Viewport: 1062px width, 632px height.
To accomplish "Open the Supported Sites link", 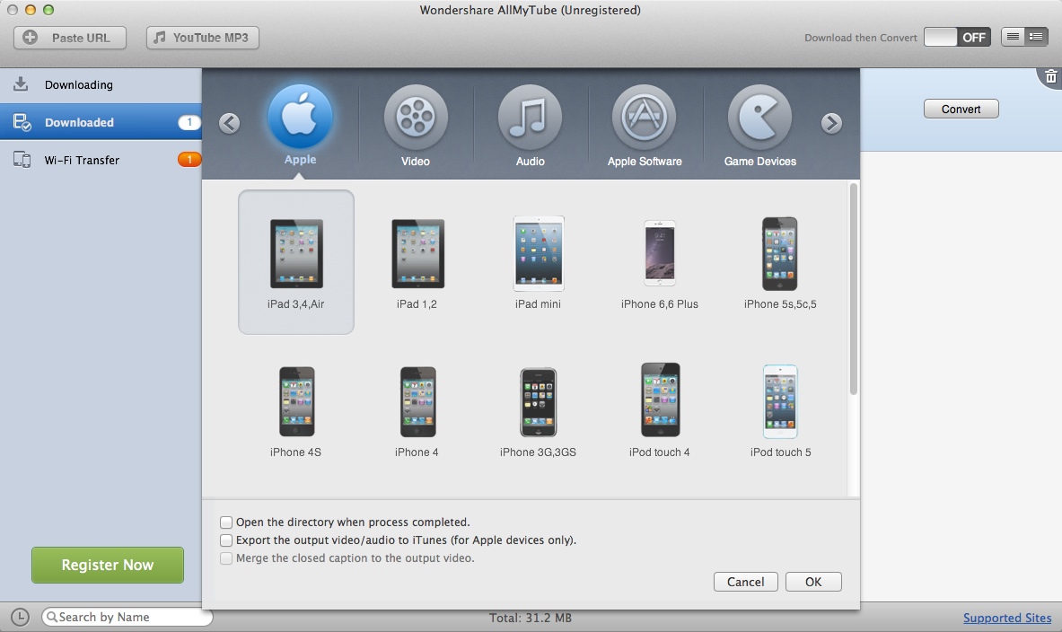I will (1007, 618).
